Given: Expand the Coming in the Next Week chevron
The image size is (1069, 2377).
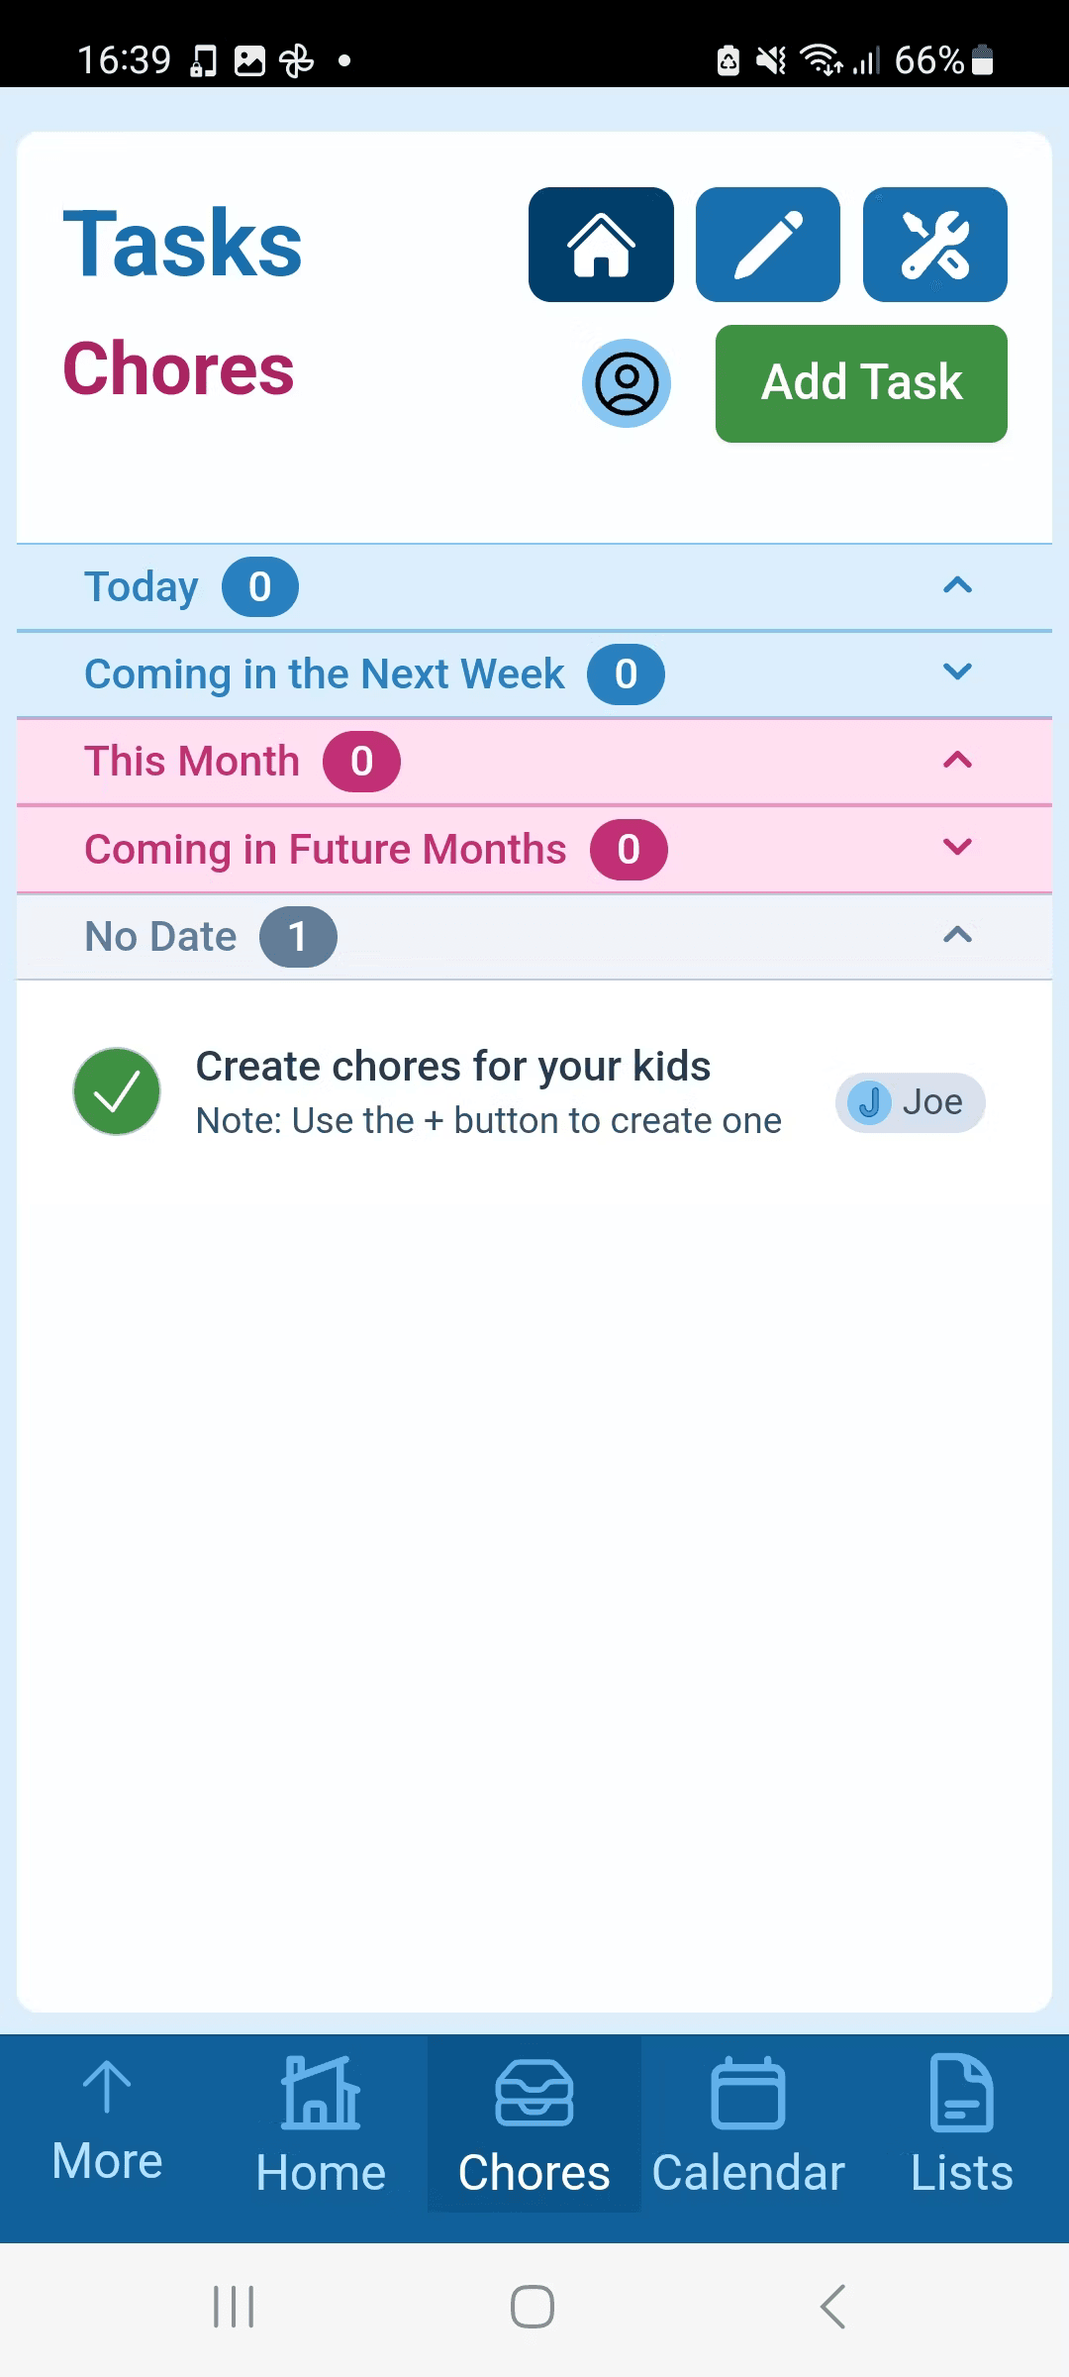Looking at the screenshot, I should pyautogui.click(x=957, y=673).
